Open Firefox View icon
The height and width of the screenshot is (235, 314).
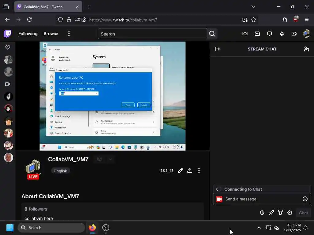pyautogui.click(x=6, y=7)
